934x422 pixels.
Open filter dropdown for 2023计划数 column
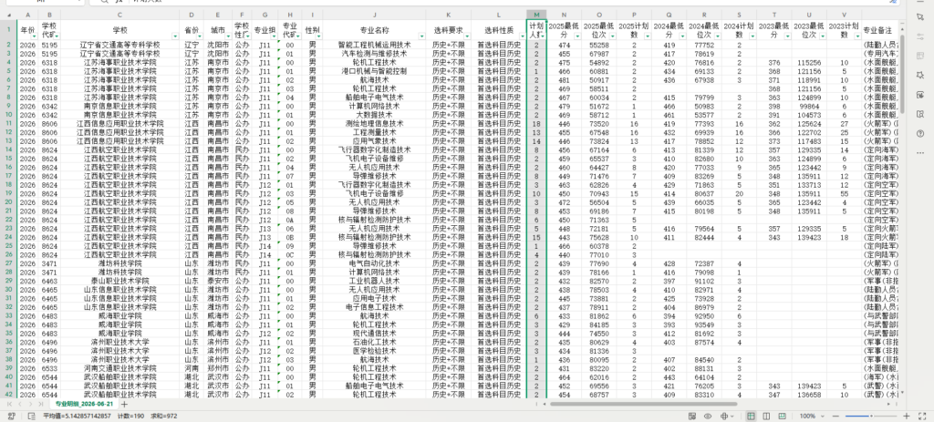pyautogui.click(x=856, y=36)
